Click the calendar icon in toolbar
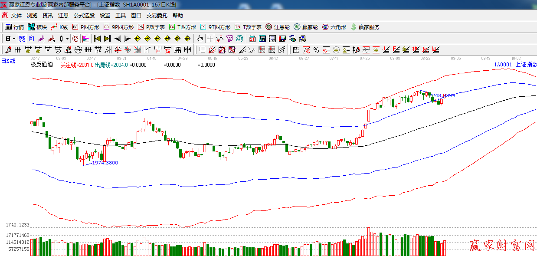This screenshot has width=537, height=256. [252, 39]
